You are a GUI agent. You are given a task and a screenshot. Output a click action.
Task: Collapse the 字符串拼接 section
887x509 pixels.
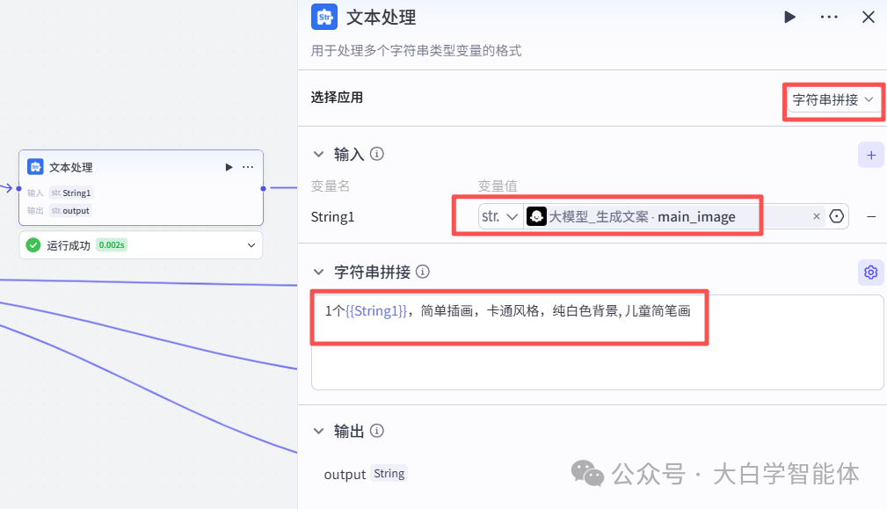point(318,272)
